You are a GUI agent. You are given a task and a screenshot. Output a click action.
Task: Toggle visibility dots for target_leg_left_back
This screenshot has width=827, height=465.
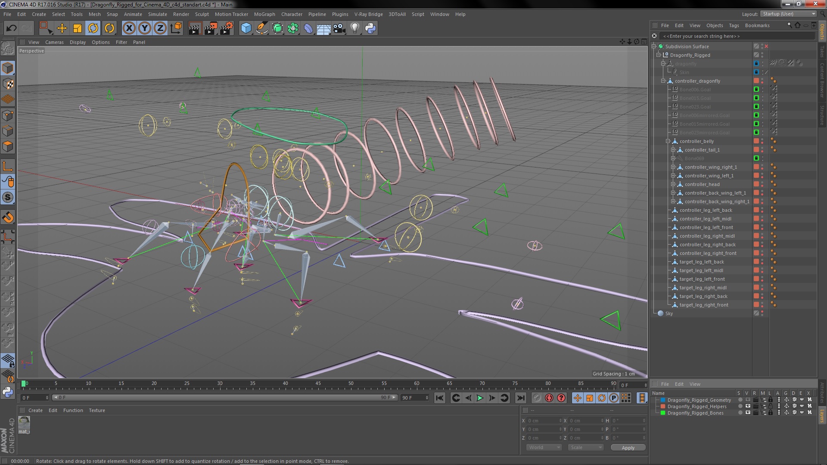pyautogui.click(x=762, y=262)
